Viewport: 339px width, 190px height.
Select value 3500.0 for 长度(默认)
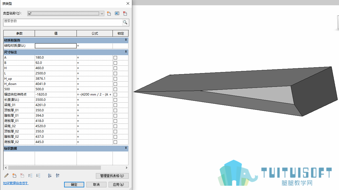(56, 100)
